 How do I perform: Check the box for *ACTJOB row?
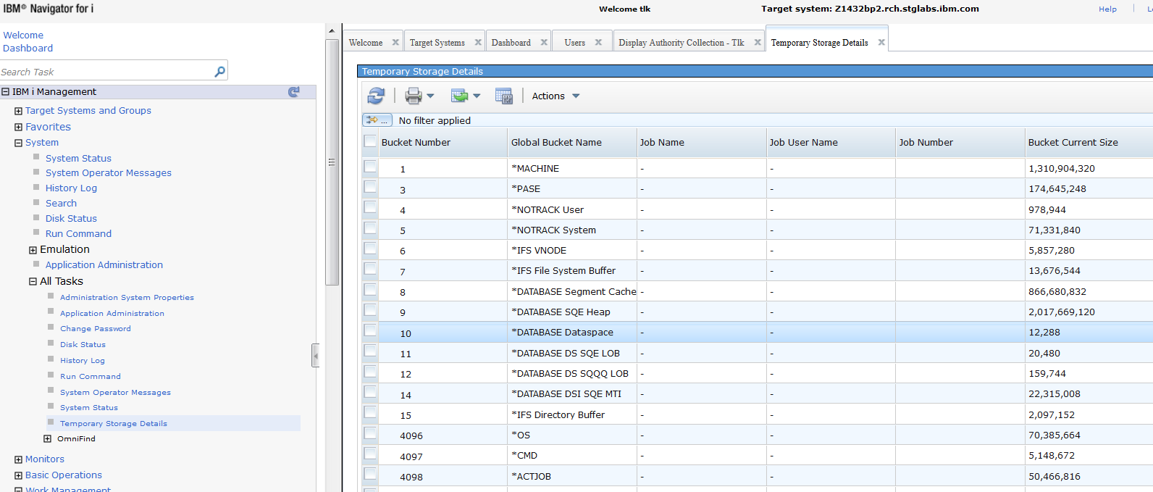[x=370, y=474]
